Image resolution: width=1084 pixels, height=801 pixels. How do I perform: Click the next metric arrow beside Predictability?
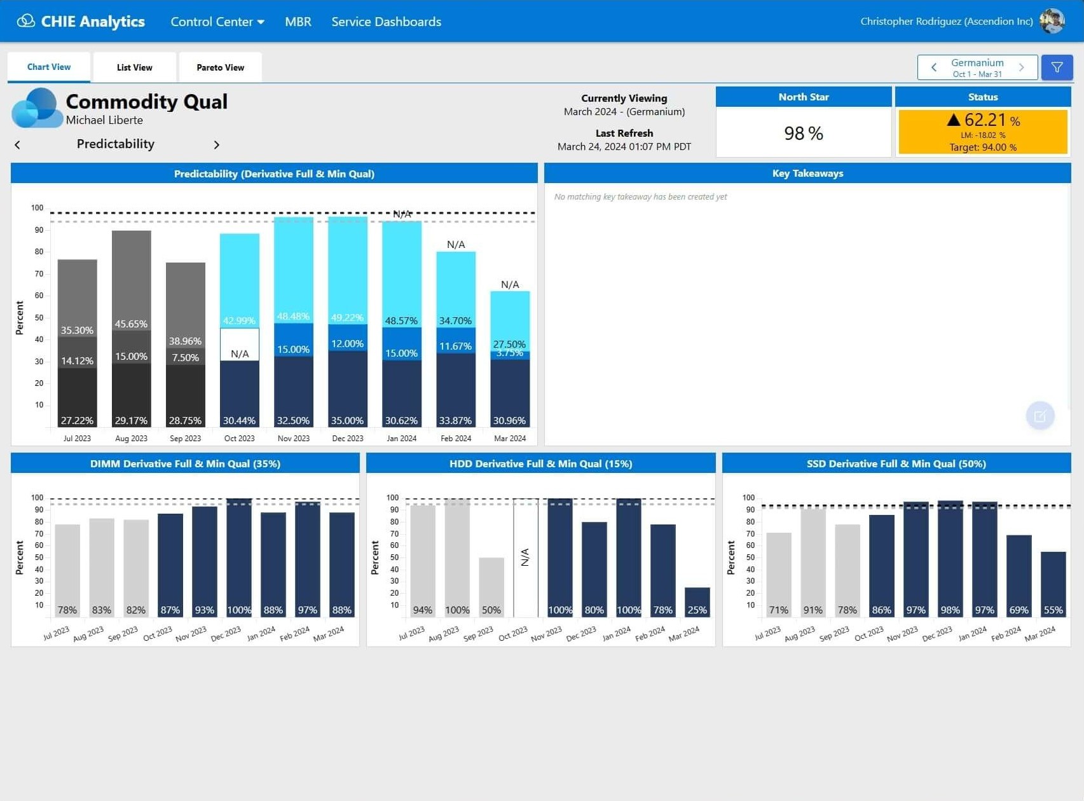(216, 145)
